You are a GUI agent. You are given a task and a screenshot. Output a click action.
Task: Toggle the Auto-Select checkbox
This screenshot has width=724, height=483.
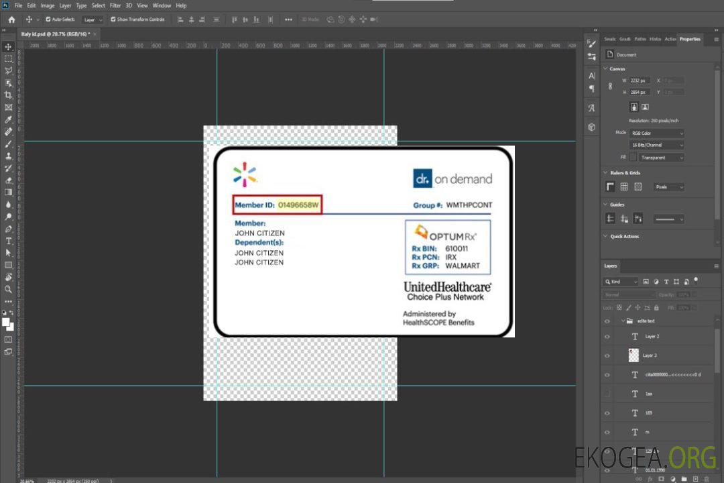[x=48, y=19]
